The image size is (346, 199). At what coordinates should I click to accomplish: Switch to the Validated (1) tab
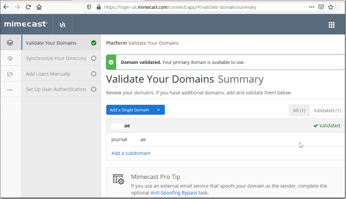click(327, 110)
